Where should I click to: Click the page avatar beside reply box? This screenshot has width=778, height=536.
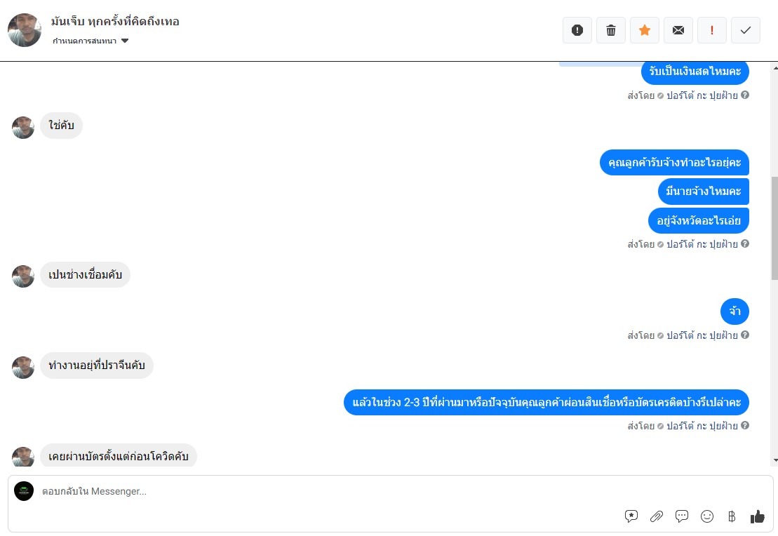(24, 491)
